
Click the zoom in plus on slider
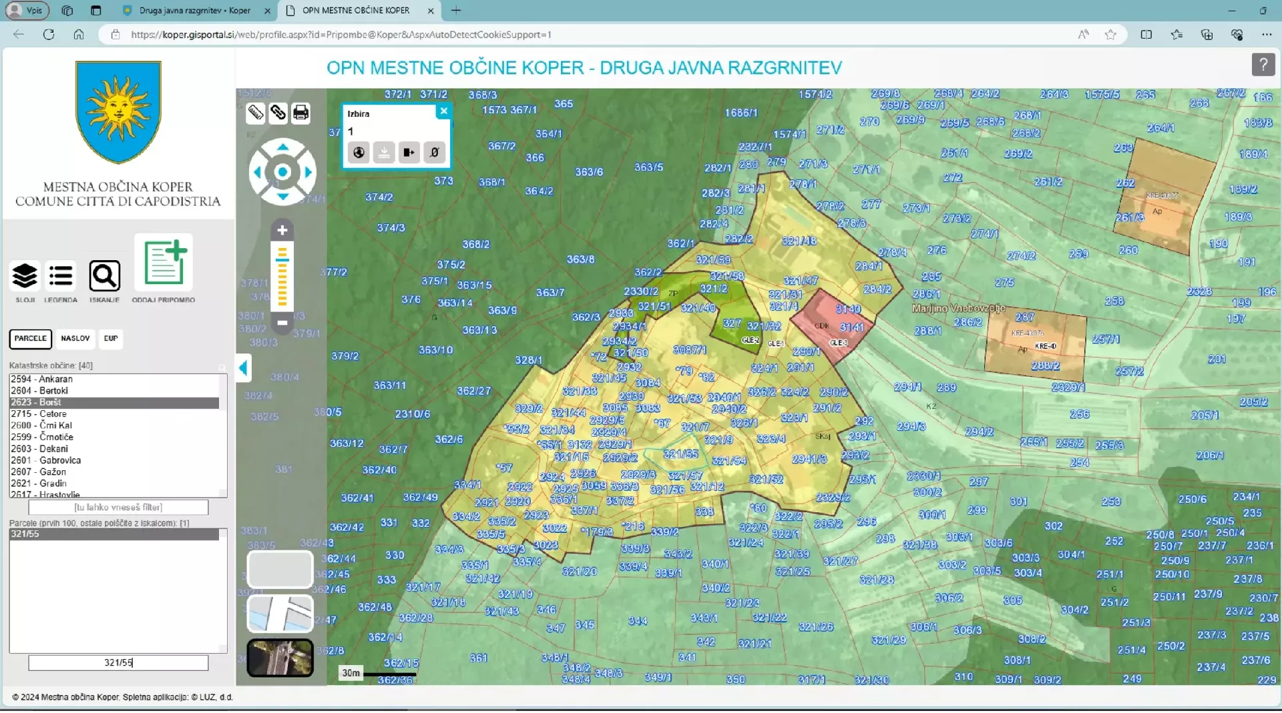click(x=282, y=231)
